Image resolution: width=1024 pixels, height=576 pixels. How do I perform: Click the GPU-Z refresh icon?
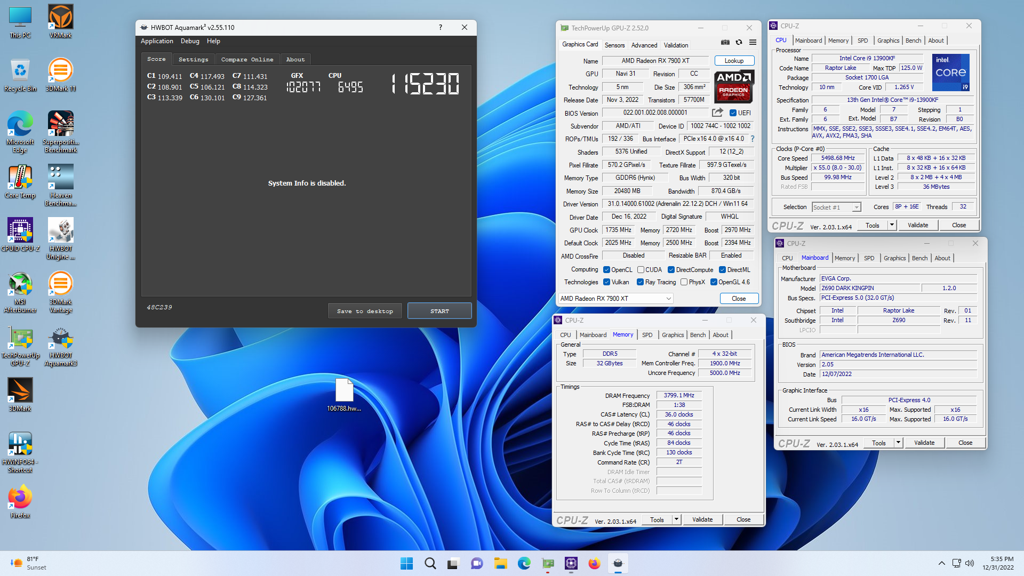[x=739, y=42]
